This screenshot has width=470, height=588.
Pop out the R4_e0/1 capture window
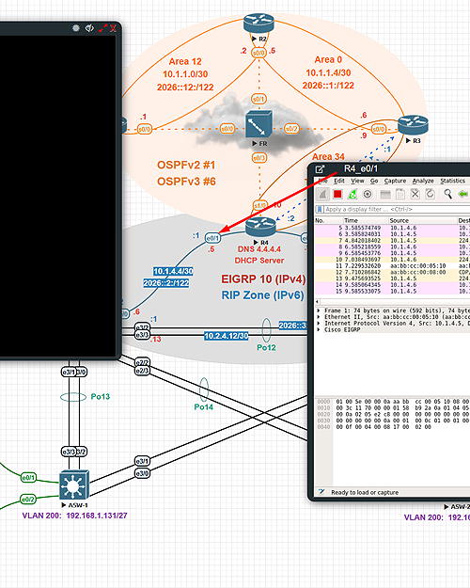tap(320, 169)
